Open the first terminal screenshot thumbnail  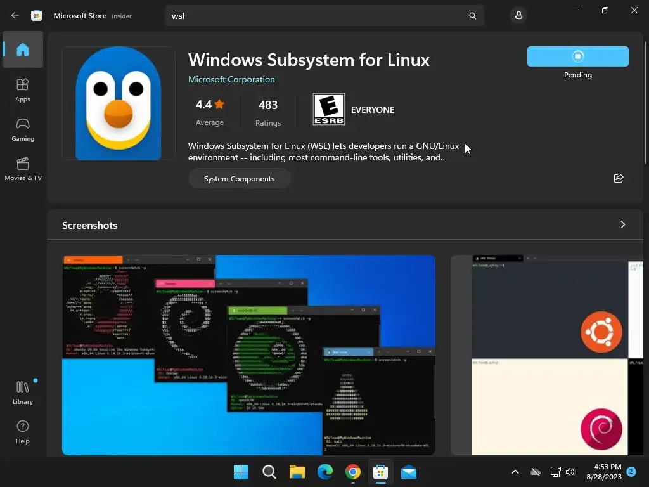tap(248, 355)
